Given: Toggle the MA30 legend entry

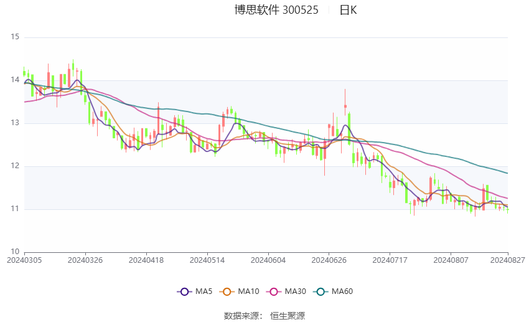Looking at the screenshot, I should pyautogui.click(x=286, y=291).
